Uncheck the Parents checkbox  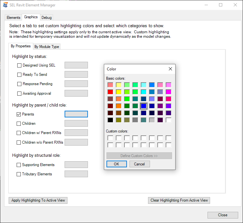tap(19, 114)
